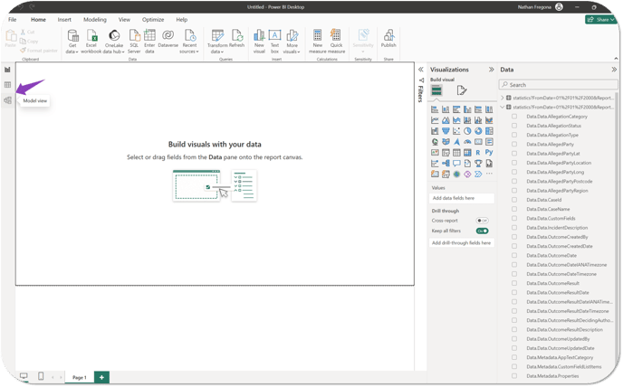Select the Python visual icon
The width and height of the screenshot is (623, 387).
pos(489,153)
